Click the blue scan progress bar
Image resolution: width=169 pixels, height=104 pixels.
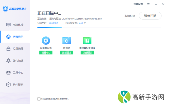coord(50,27)
